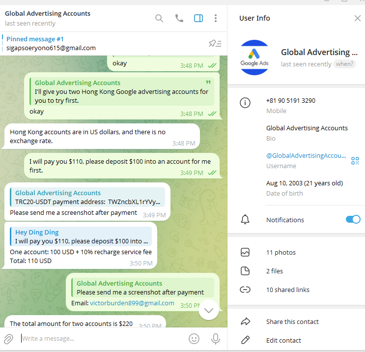Click the info circle icon

[x=245, y=102]
